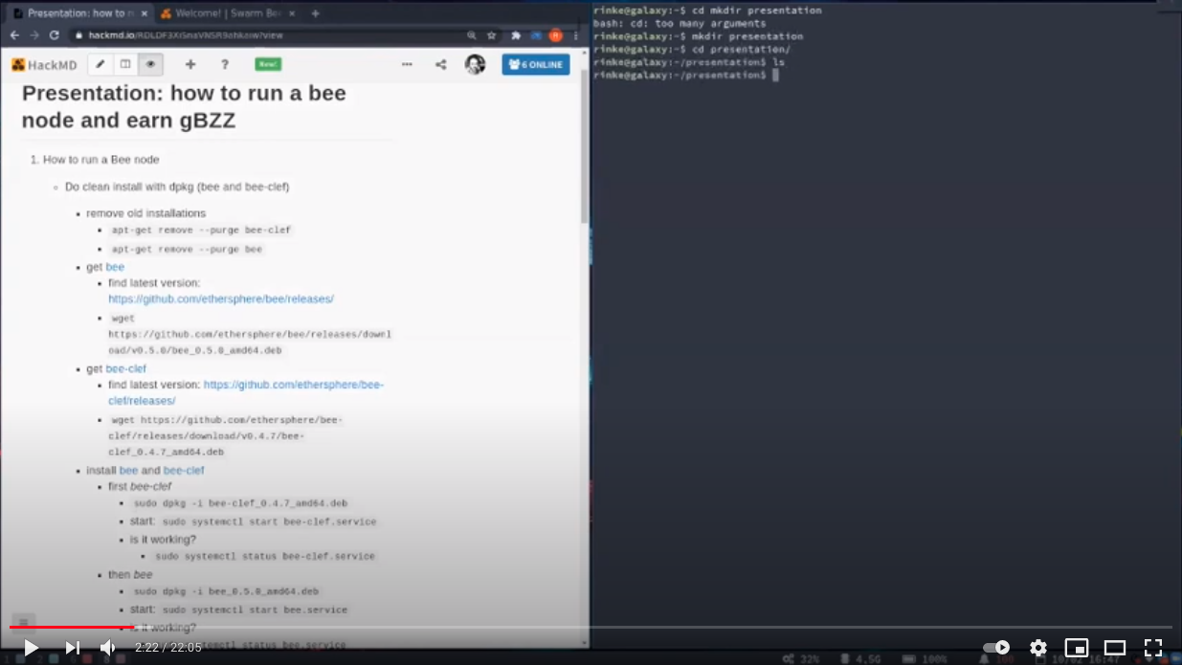The image size is (1182, 665).
Task: Open HackMD help question mark
Action: (x=225, y=64)
